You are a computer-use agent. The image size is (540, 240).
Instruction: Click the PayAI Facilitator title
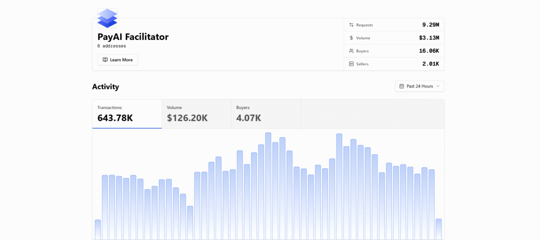pos(133,37)
